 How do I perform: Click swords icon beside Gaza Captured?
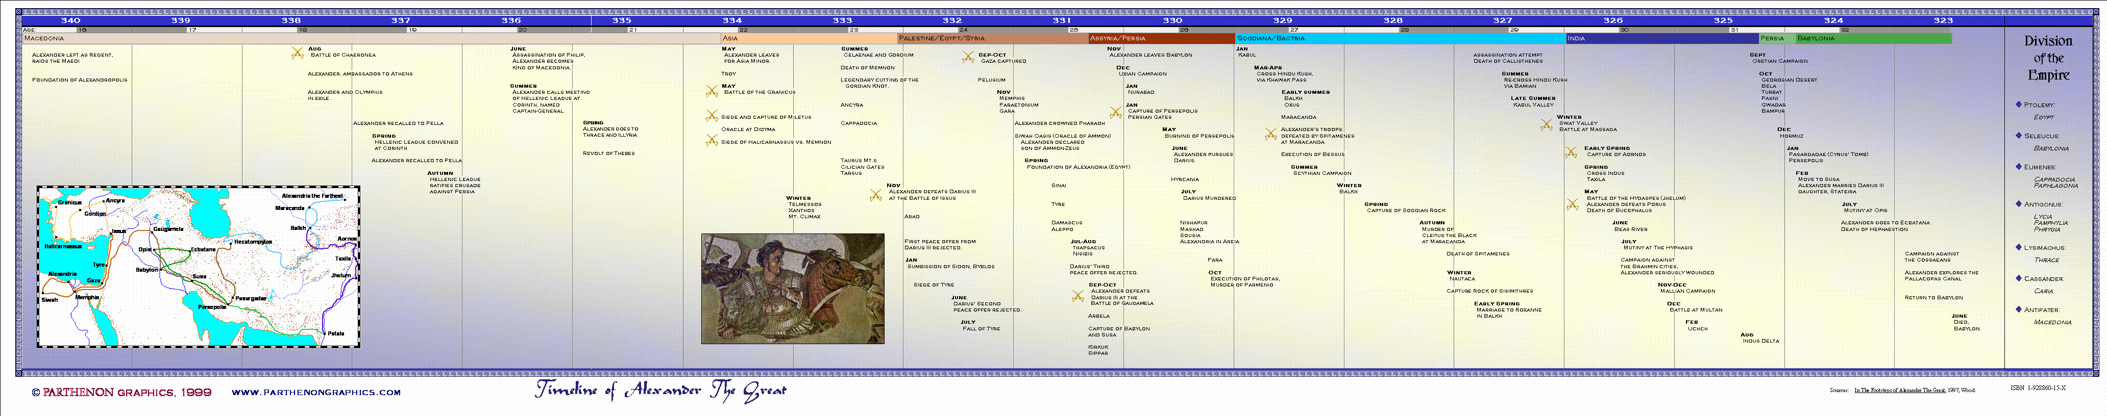point(968,57)
